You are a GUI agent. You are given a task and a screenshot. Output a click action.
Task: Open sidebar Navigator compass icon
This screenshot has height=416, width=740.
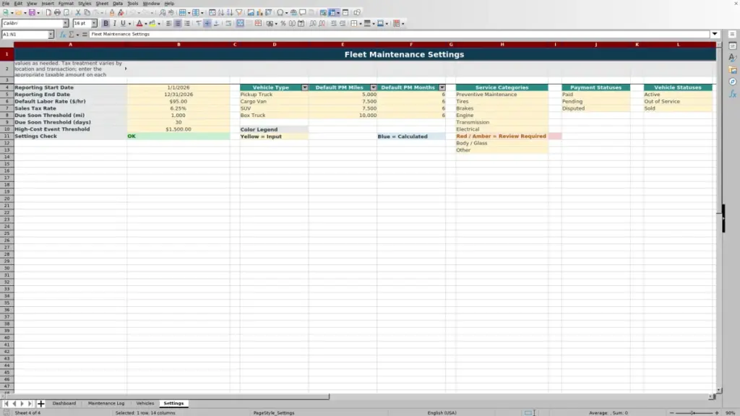coord(733,82)
